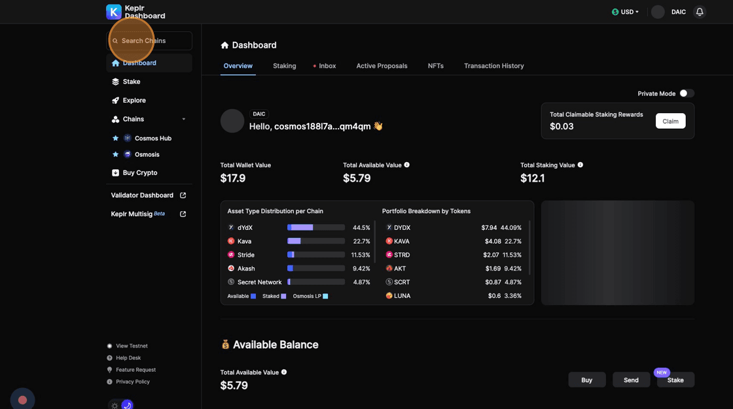Toggle Private Mode switch
Image resolution: width=733 pixels, height=409 pixels.
coord(686,93)
